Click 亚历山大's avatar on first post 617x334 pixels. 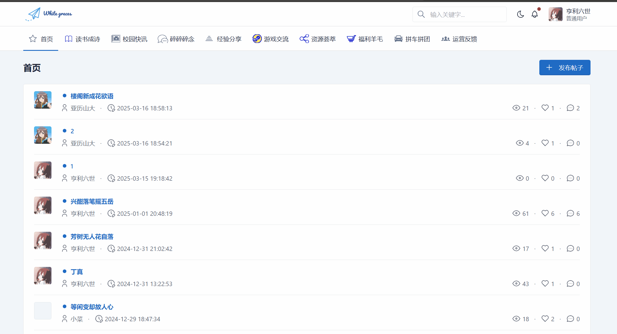point(43,100)
